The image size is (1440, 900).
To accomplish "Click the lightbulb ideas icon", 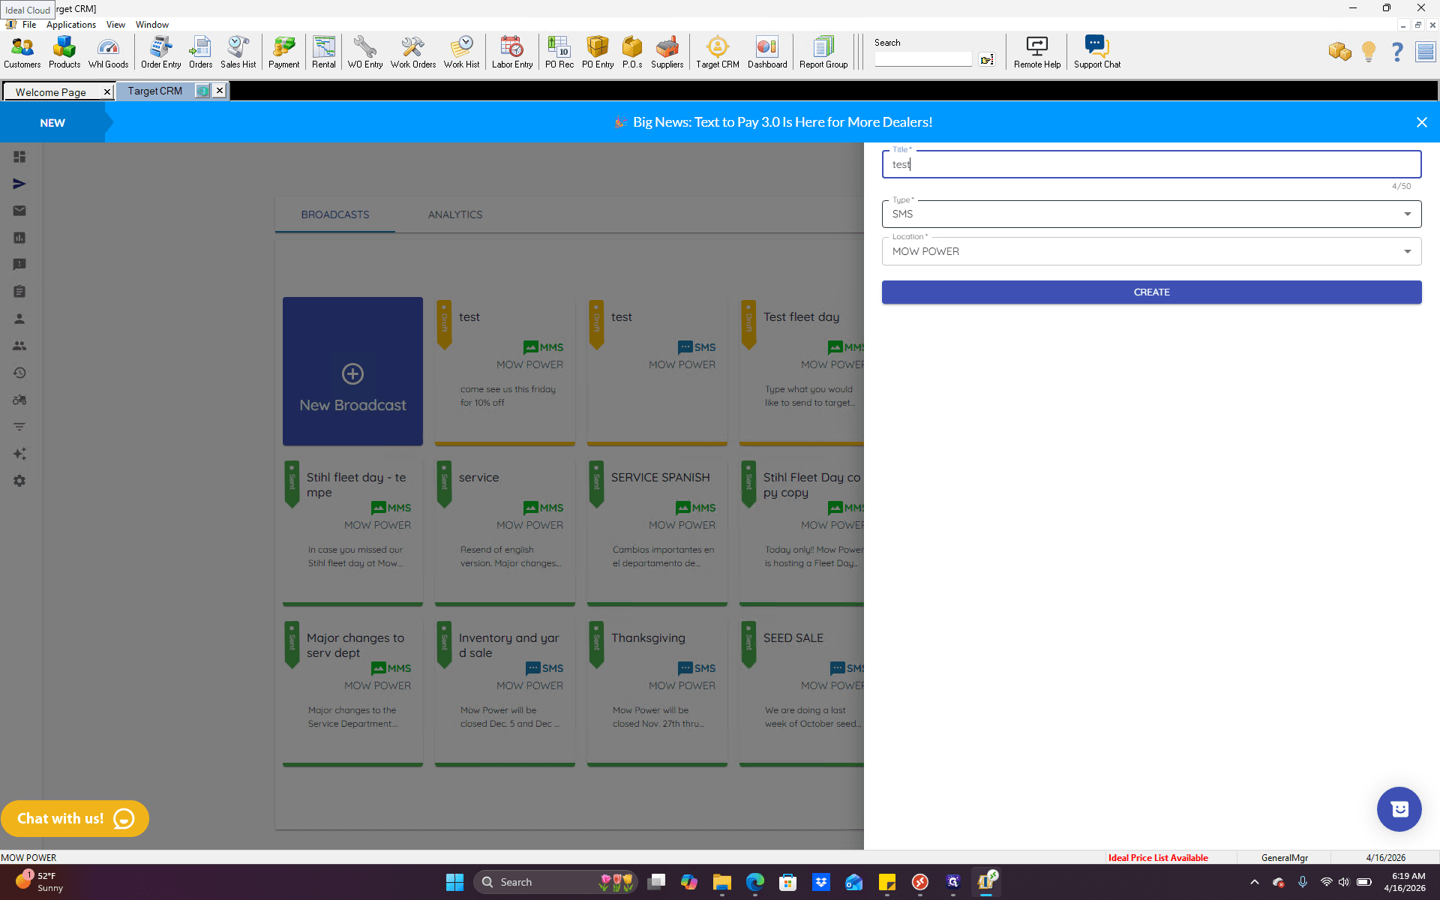I will [x=1369, y=52].
